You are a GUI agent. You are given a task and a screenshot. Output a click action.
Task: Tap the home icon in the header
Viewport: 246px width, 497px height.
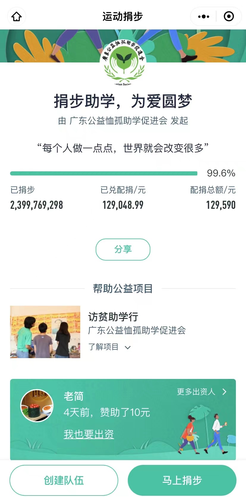tap(17, 17)
